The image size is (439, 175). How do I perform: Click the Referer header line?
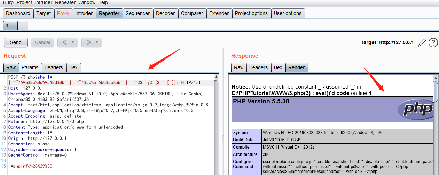(x=46, y=122)
